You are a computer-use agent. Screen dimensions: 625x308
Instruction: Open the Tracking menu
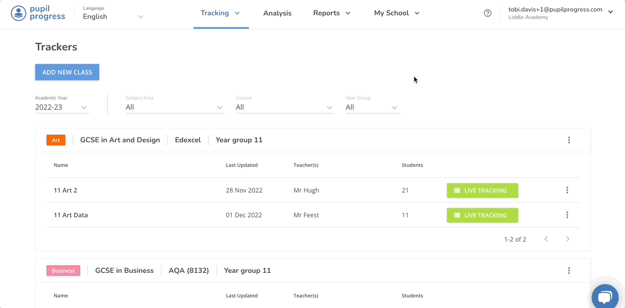(221, 13)
